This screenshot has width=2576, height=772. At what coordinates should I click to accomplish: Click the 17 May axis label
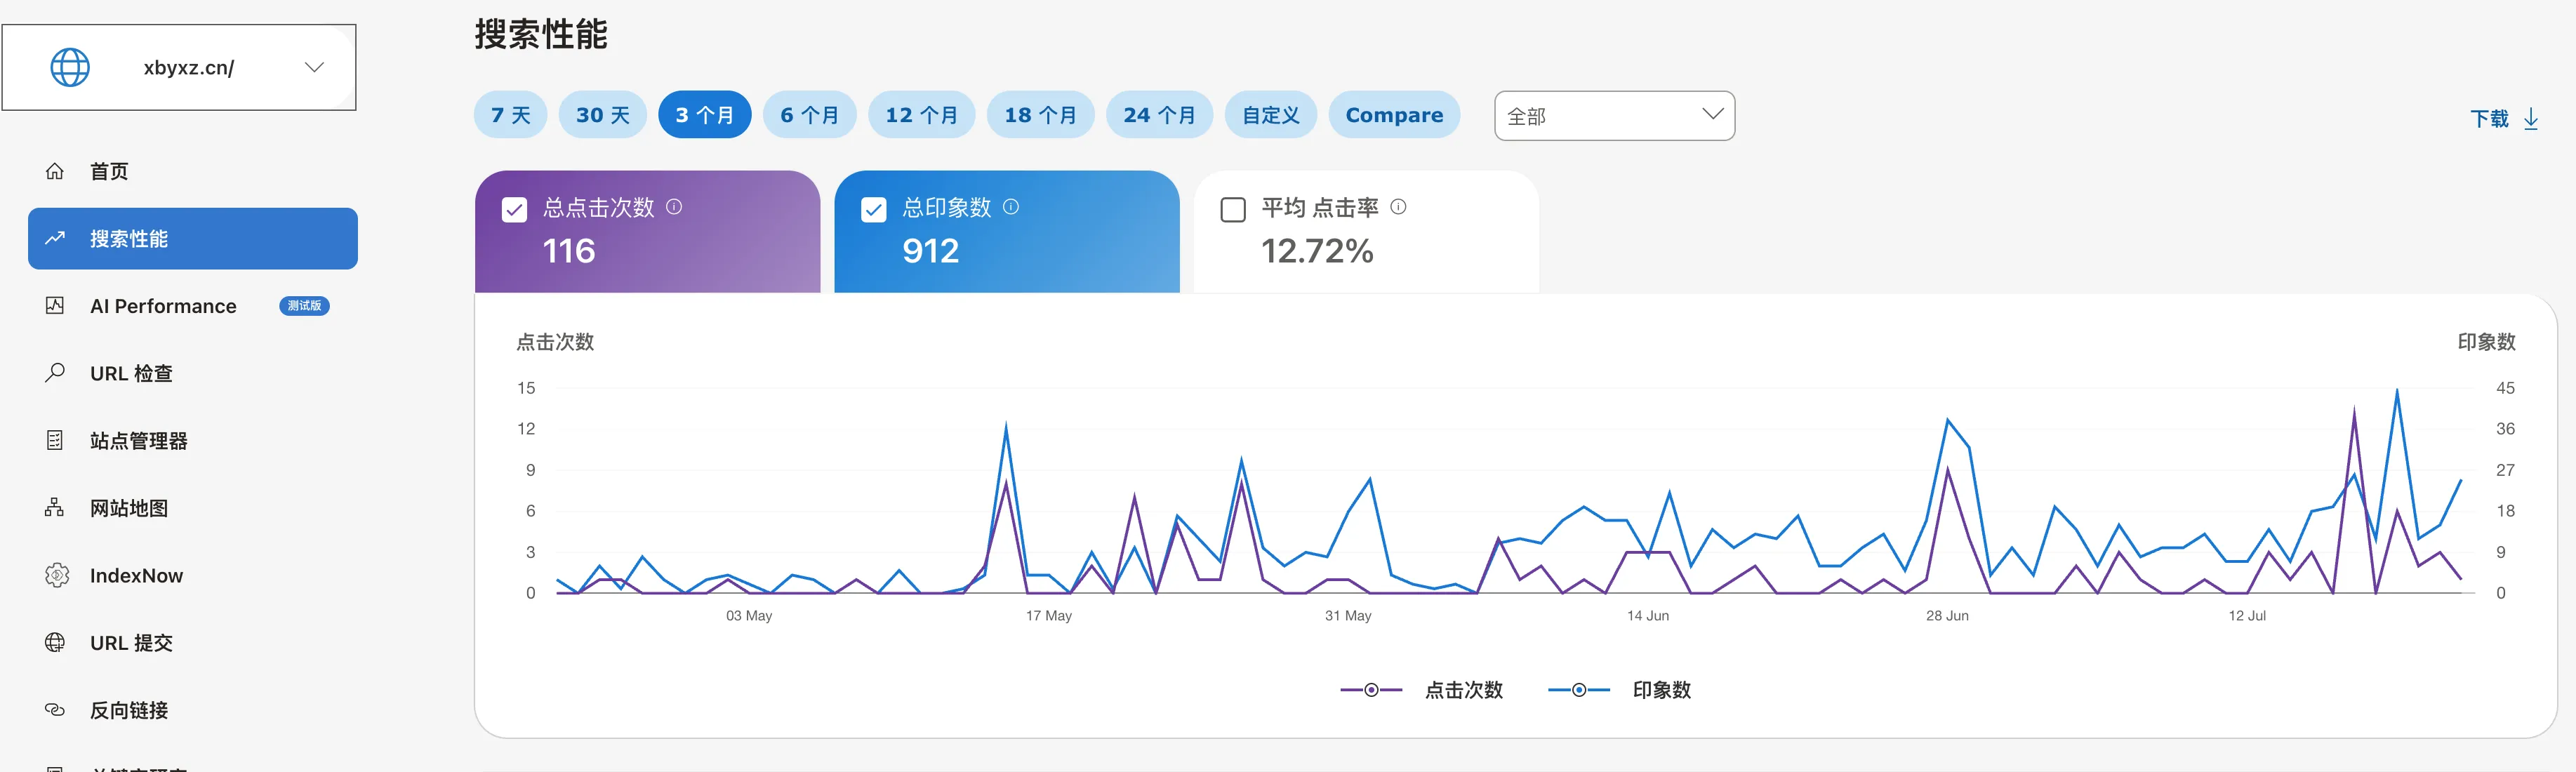1048,616
